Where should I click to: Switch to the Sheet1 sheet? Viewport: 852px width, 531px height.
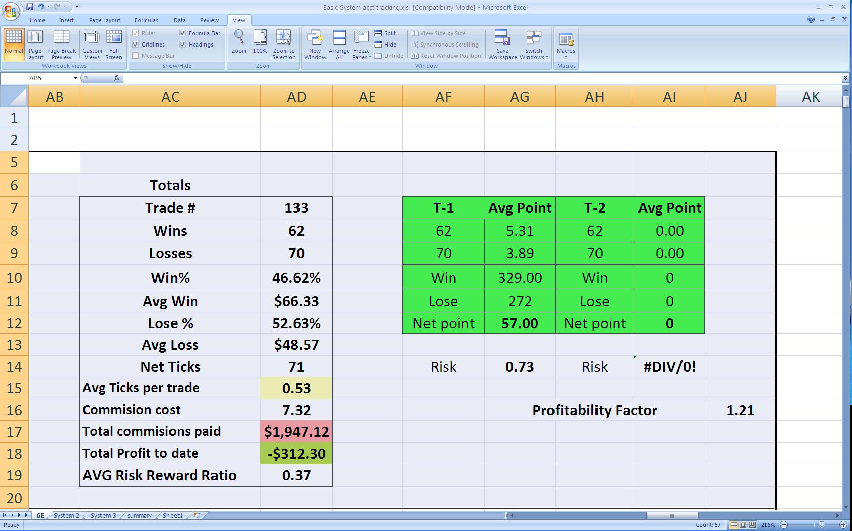[x=173, y=516]
